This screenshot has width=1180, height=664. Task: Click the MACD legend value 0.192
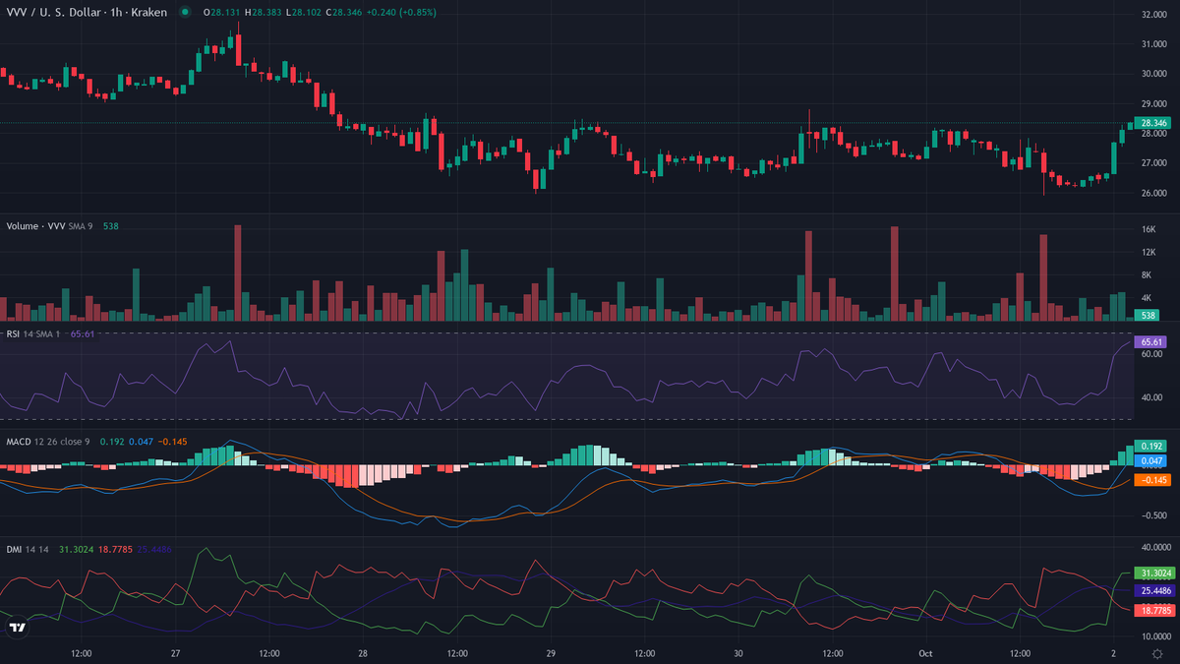click(113, 442)
